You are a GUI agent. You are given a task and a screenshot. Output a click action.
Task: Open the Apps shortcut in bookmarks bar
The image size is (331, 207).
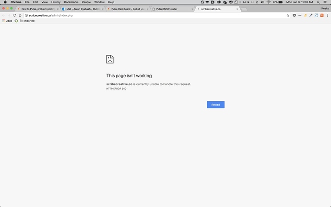7,21
